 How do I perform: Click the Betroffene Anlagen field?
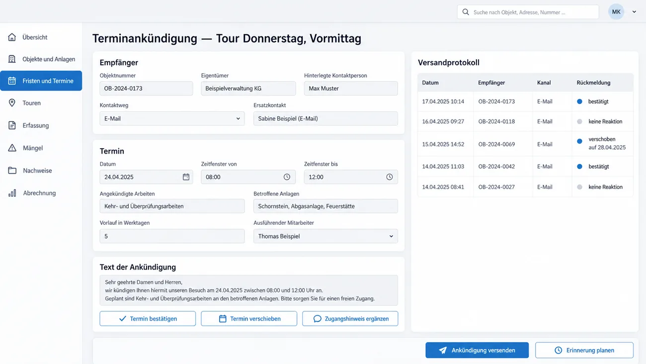(x=325, y=206)
